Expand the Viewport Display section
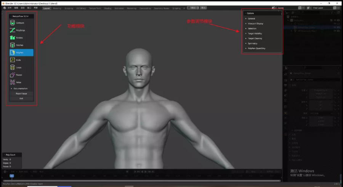Viewport: 343px width, 187px height. [255, 24]
